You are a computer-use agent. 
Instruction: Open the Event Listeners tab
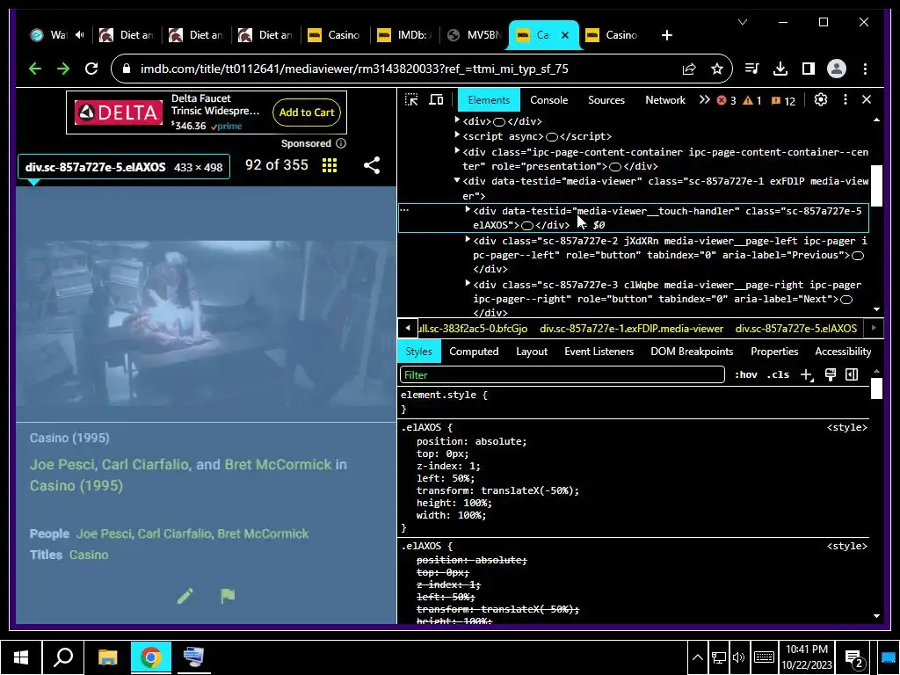[x=599, y=352]
